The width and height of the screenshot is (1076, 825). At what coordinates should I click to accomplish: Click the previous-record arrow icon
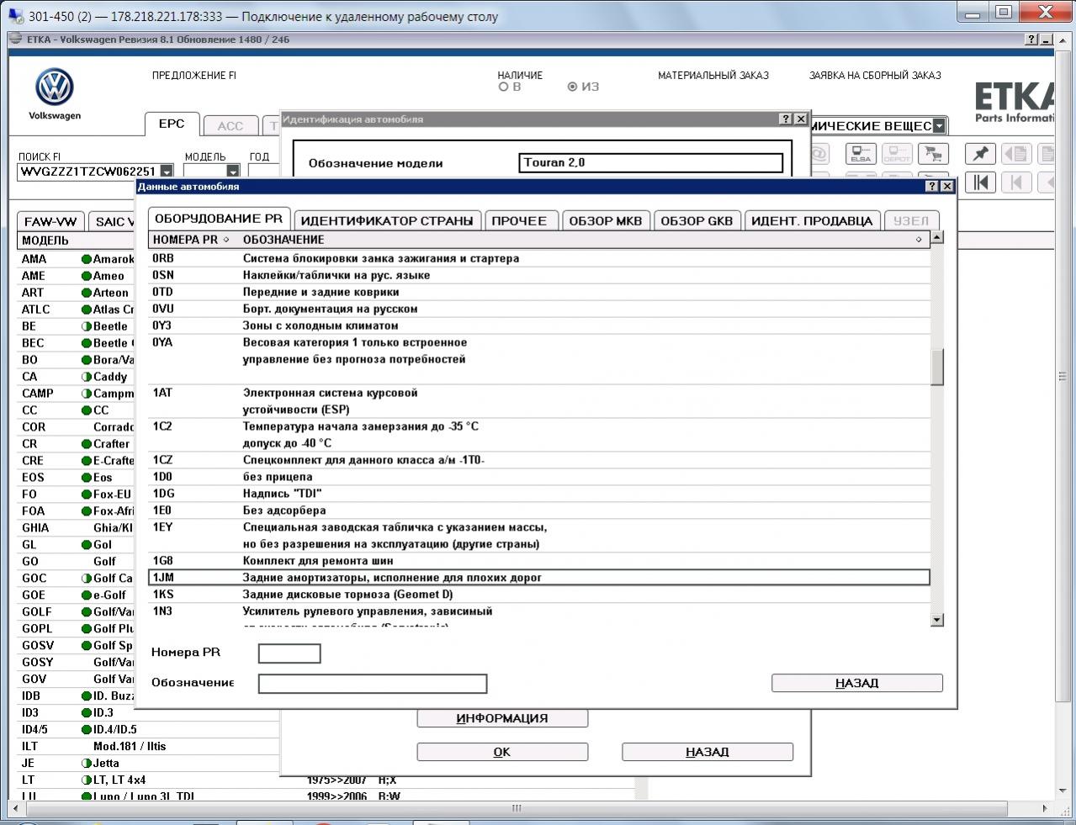tap(1015, 182)
